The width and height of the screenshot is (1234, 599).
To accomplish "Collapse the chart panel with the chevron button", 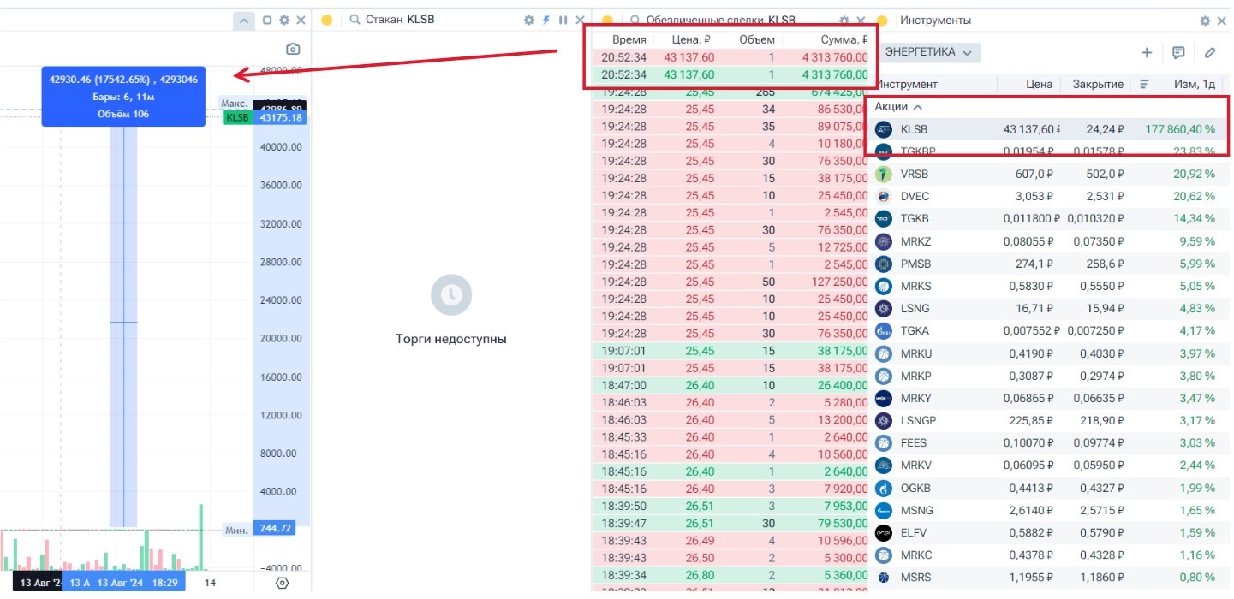I will (x=244, y=21).
